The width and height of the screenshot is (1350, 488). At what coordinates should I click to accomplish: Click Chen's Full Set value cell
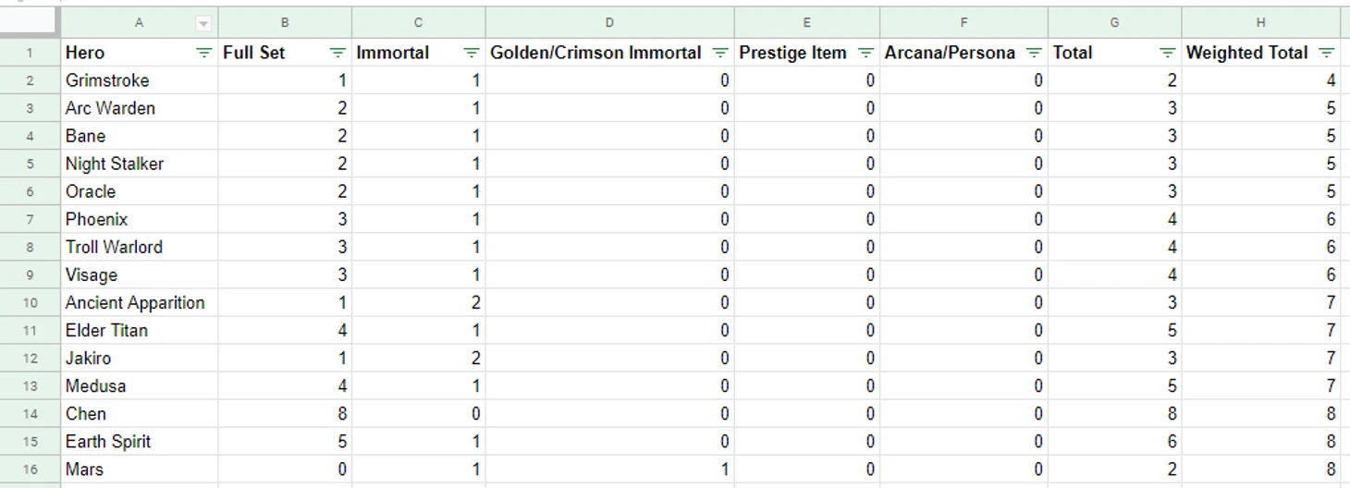coord(285,414)
